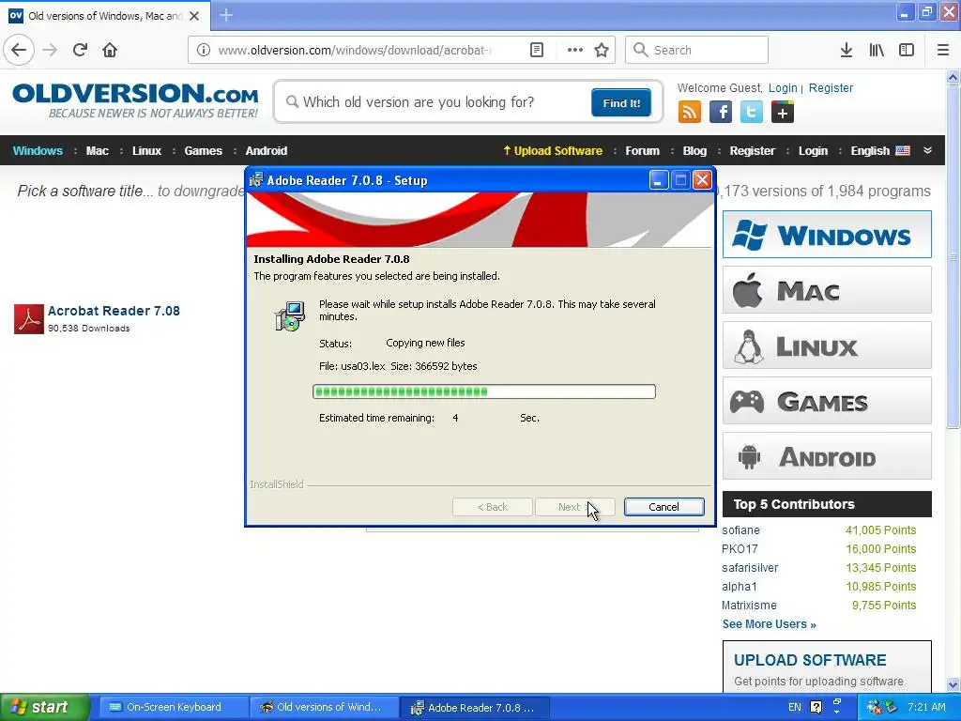
Task: Click See More Users link
Action: (770, 624)
